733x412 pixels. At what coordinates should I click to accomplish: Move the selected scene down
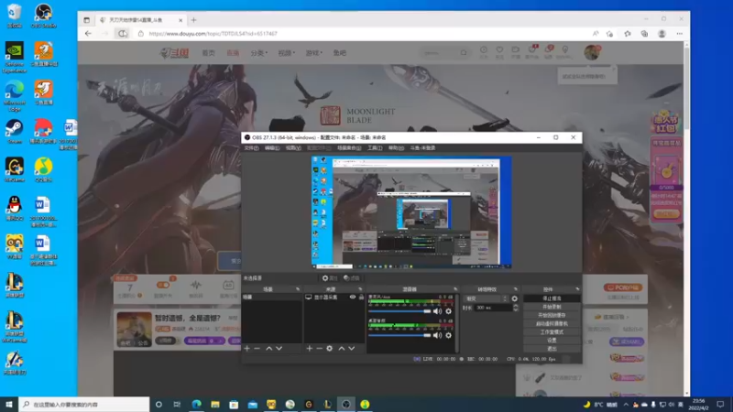coord(279,348)
